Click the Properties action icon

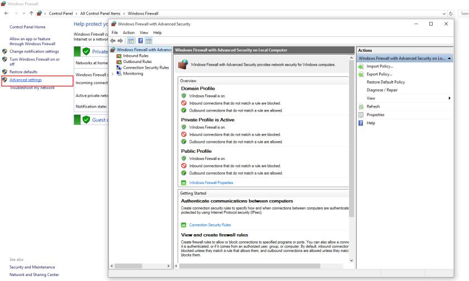coord(361,115)
